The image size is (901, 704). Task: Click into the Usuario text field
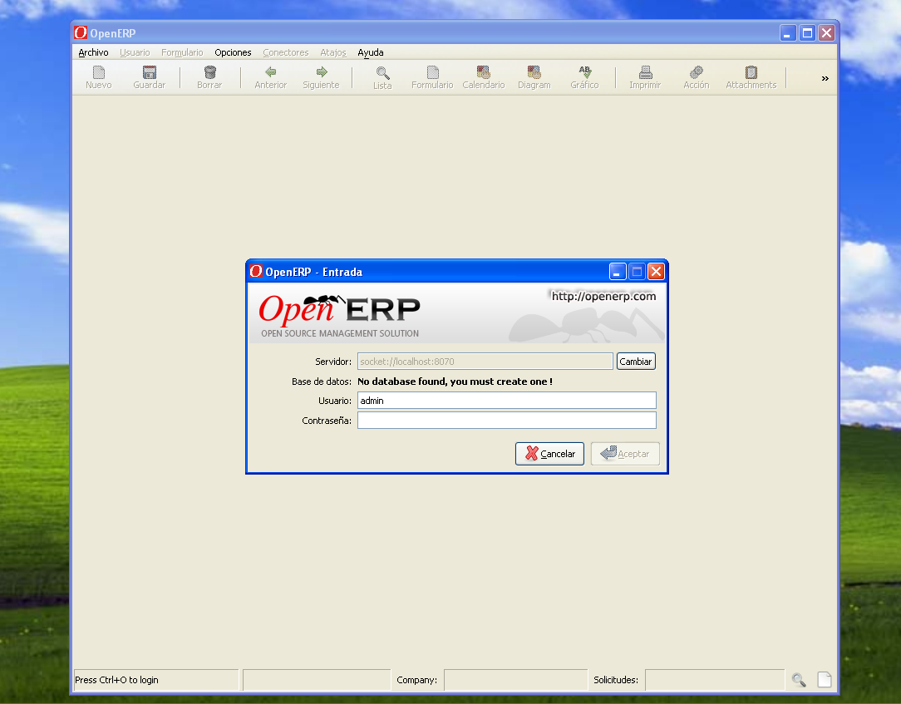click(x=506, y=401)
